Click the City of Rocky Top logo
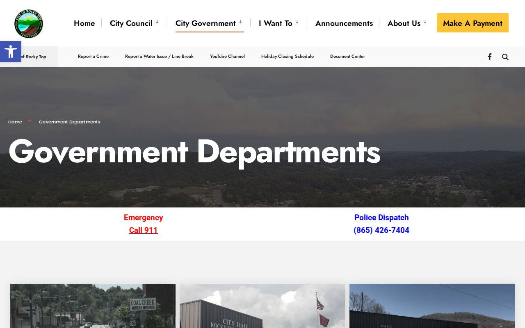Viewport: 525px width, 328px height. [29, 24]
